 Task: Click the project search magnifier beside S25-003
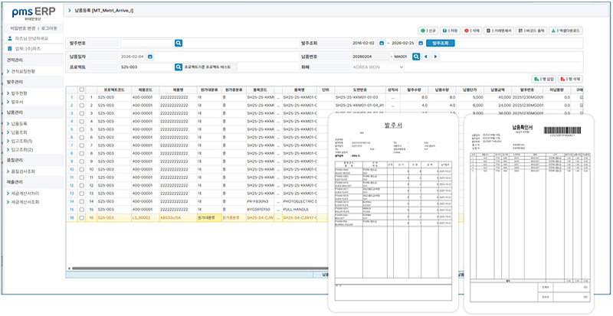tap(178, 67)
